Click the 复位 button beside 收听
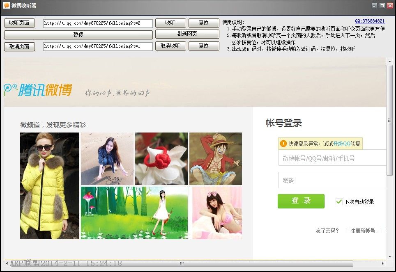 [x=204, y=23]
